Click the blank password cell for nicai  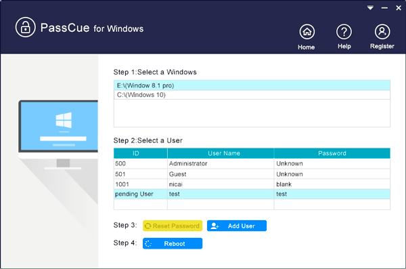tap(332, 184)
